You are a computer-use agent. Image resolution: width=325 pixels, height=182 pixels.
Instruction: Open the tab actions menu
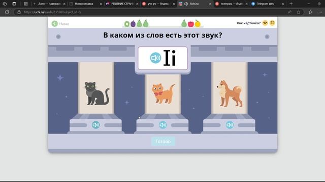(x=14, y=4)
